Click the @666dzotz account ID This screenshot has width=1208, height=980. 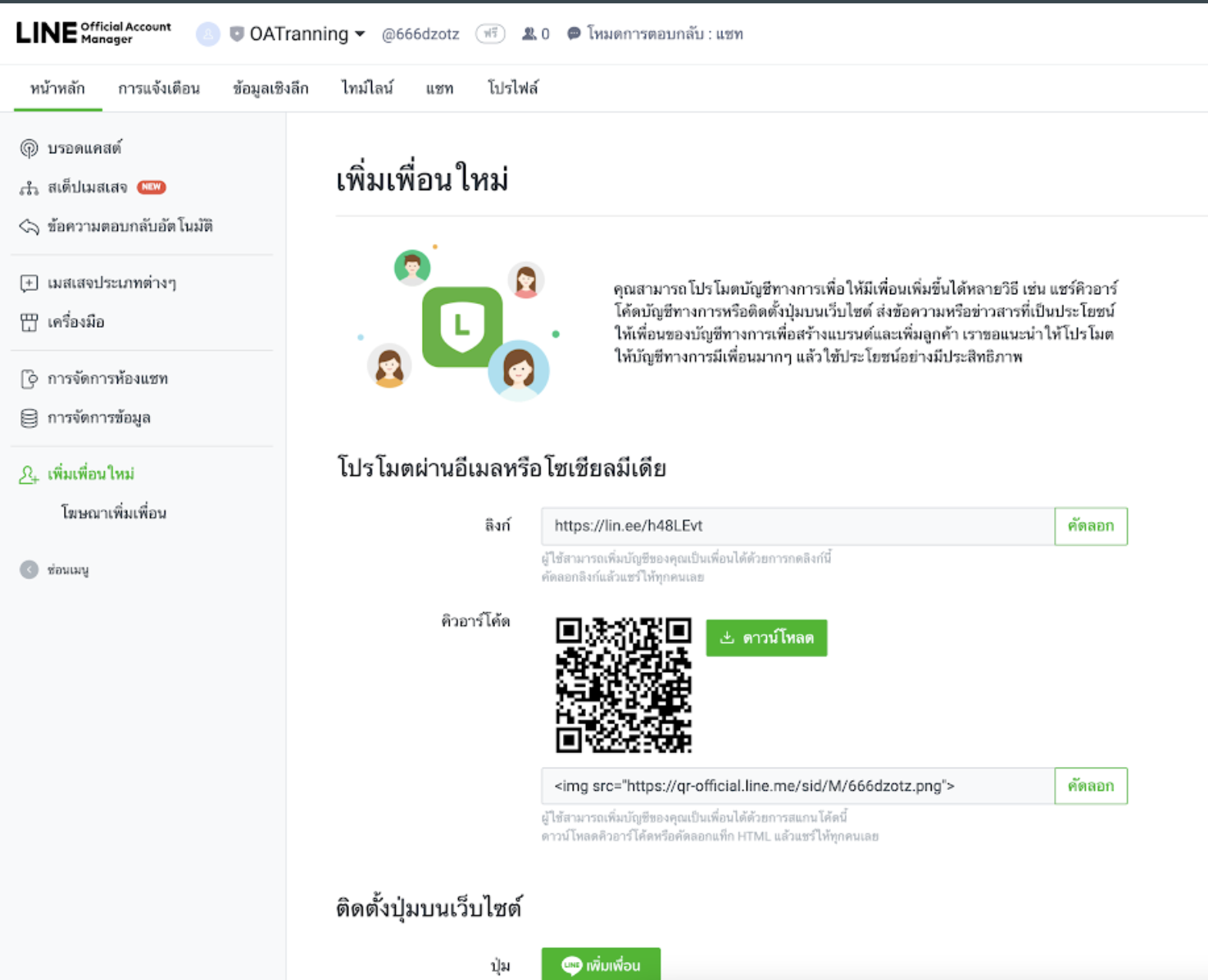420,34
